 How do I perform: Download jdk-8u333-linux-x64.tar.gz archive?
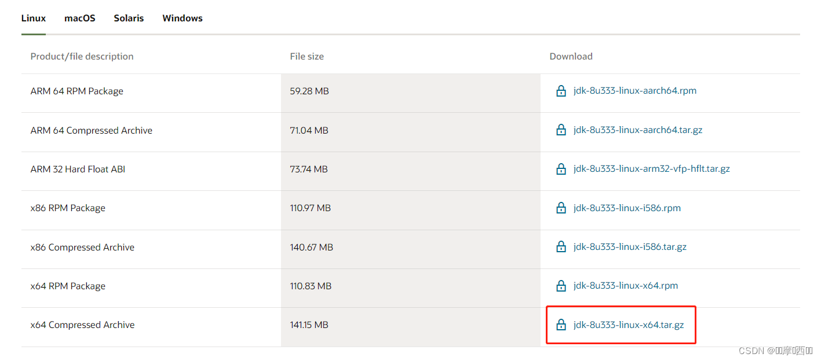pyautogui.click(x=629, y=325)
